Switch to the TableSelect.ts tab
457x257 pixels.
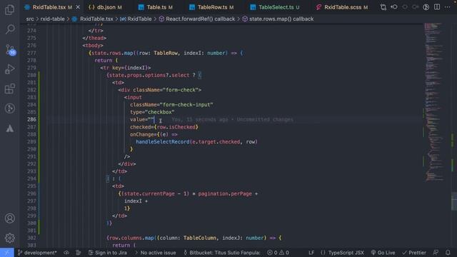(x=276, y=7)
